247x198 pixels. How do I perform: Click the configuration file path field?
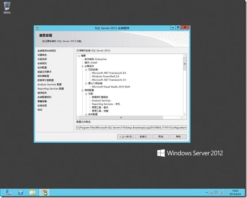(131, 128)
